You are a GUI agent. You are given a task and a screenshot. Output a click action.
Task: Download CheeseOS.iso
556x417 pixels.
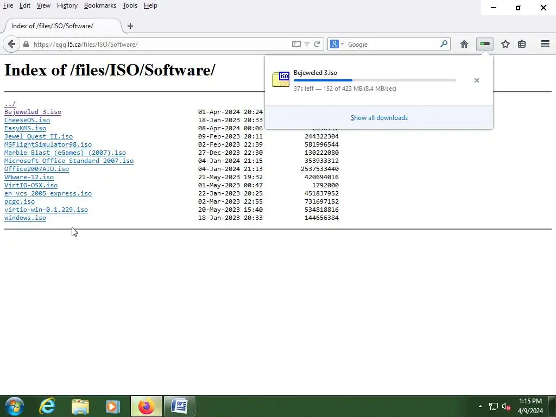[27, 120]
